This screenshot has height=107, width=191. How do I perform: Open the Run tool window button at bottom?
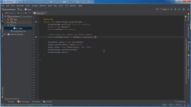click(x=36, y=102)
